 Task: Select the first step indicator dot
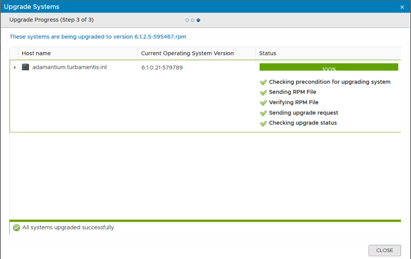click(187, 20)
